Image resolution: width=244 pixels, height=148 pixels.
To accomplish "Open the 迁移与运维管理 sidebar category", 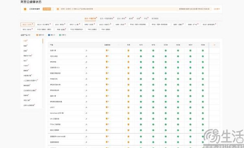I will point(29,105).
